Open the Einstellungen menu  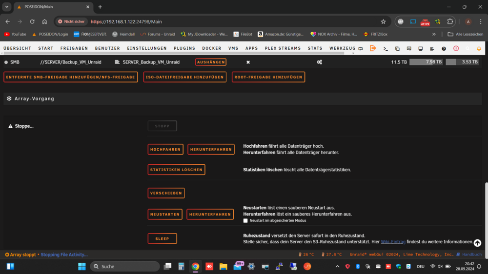(x=147, y=48)
